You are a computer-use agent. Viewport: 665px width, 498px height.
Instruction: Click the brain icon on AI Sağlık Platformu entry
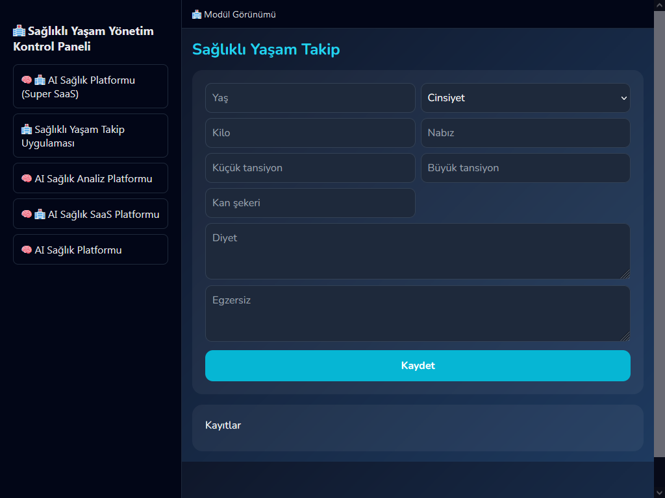pyautogui.click(x=26, y=249)
